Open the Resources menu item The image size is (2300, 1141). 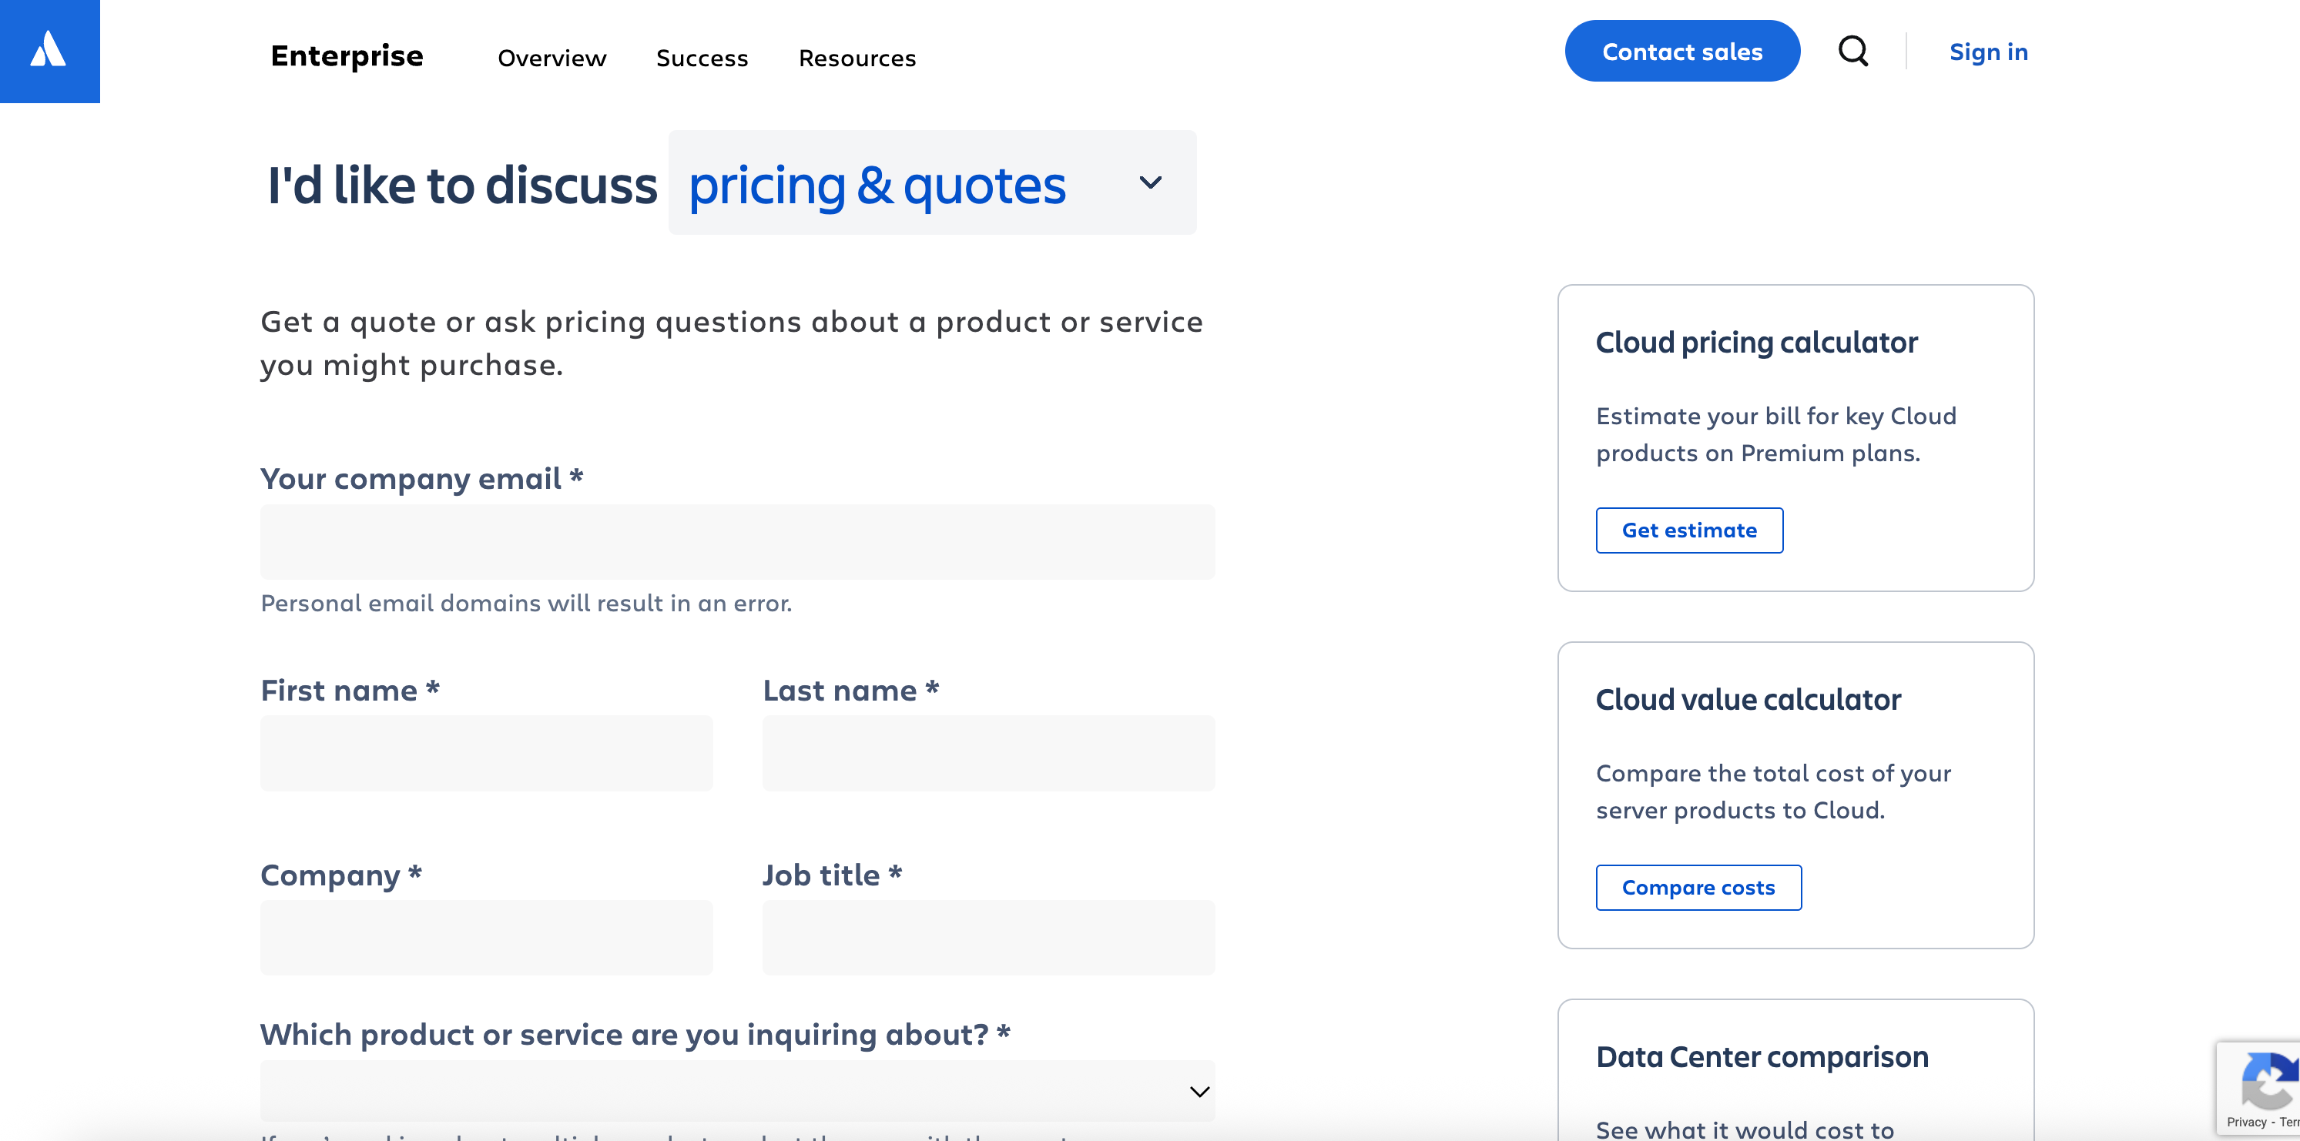pyautogui.click(x=857, y=58)
